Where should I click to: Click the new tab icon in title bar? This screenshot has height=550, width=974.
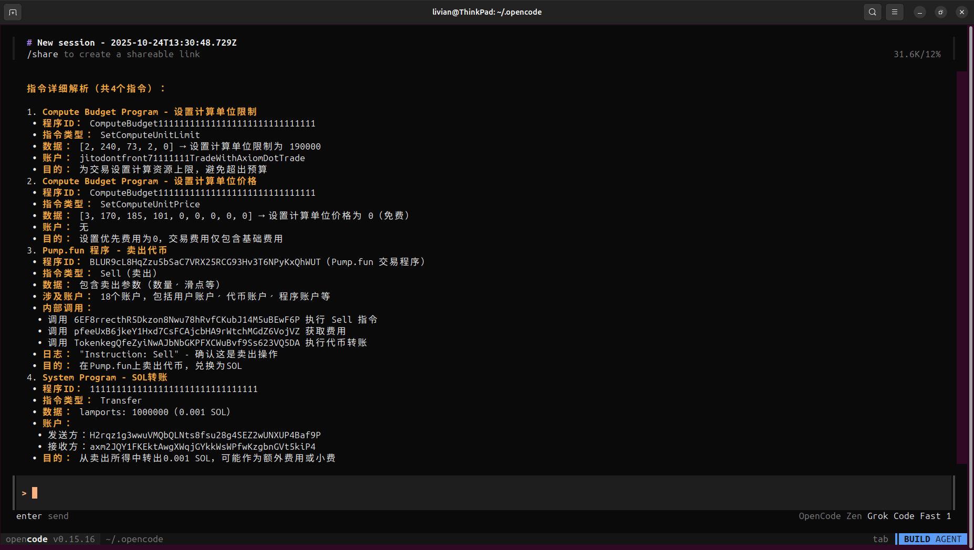(x=13, y=12)
